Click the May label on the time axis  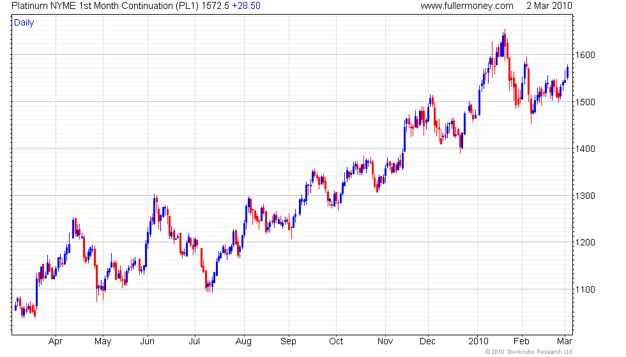click(103, 342)
